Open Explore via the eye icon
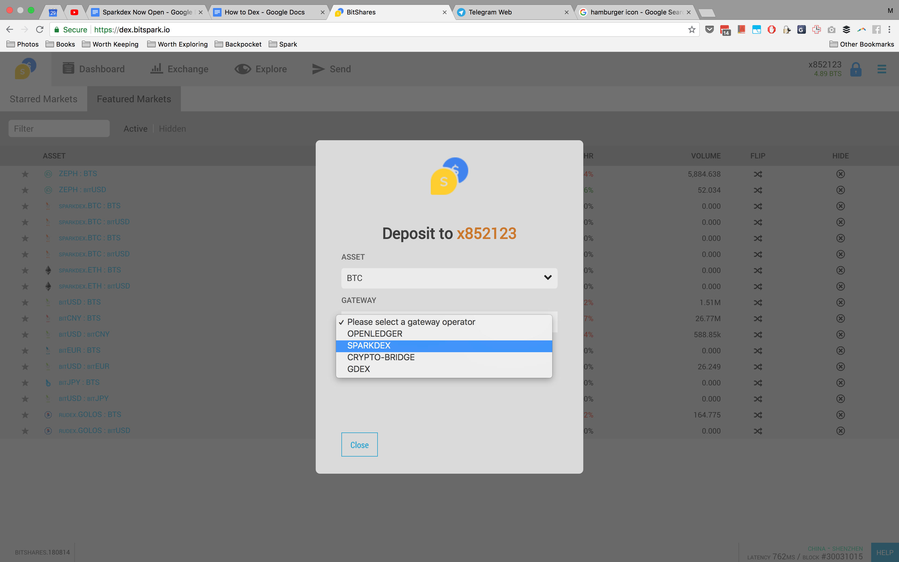899x562 pixels. click(x=243, y=69)
